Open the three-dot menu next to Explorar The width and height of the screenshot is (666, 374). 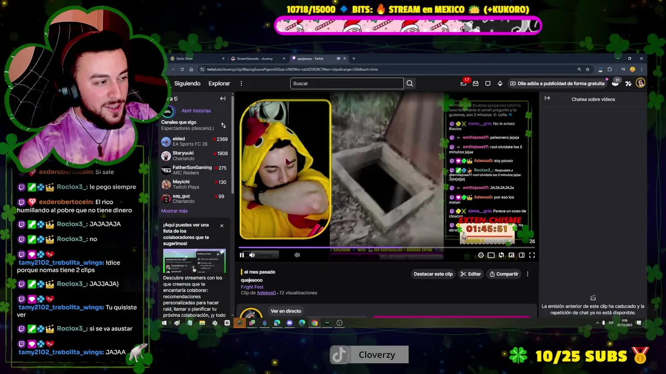pyautogui.click(x=241, y=83)
